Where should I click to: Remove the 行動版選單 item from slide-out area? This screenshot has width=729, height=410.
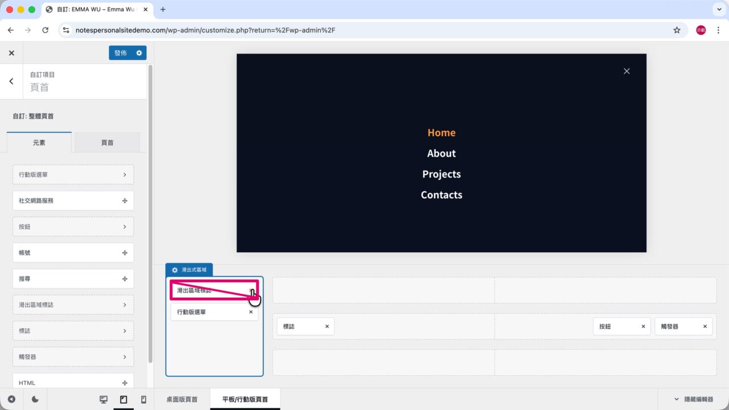click(251, 312)
